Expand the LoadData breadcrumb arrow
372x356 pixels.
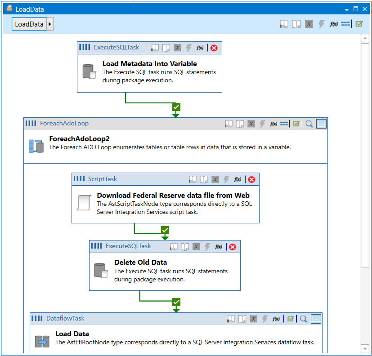tap(50, 24)
